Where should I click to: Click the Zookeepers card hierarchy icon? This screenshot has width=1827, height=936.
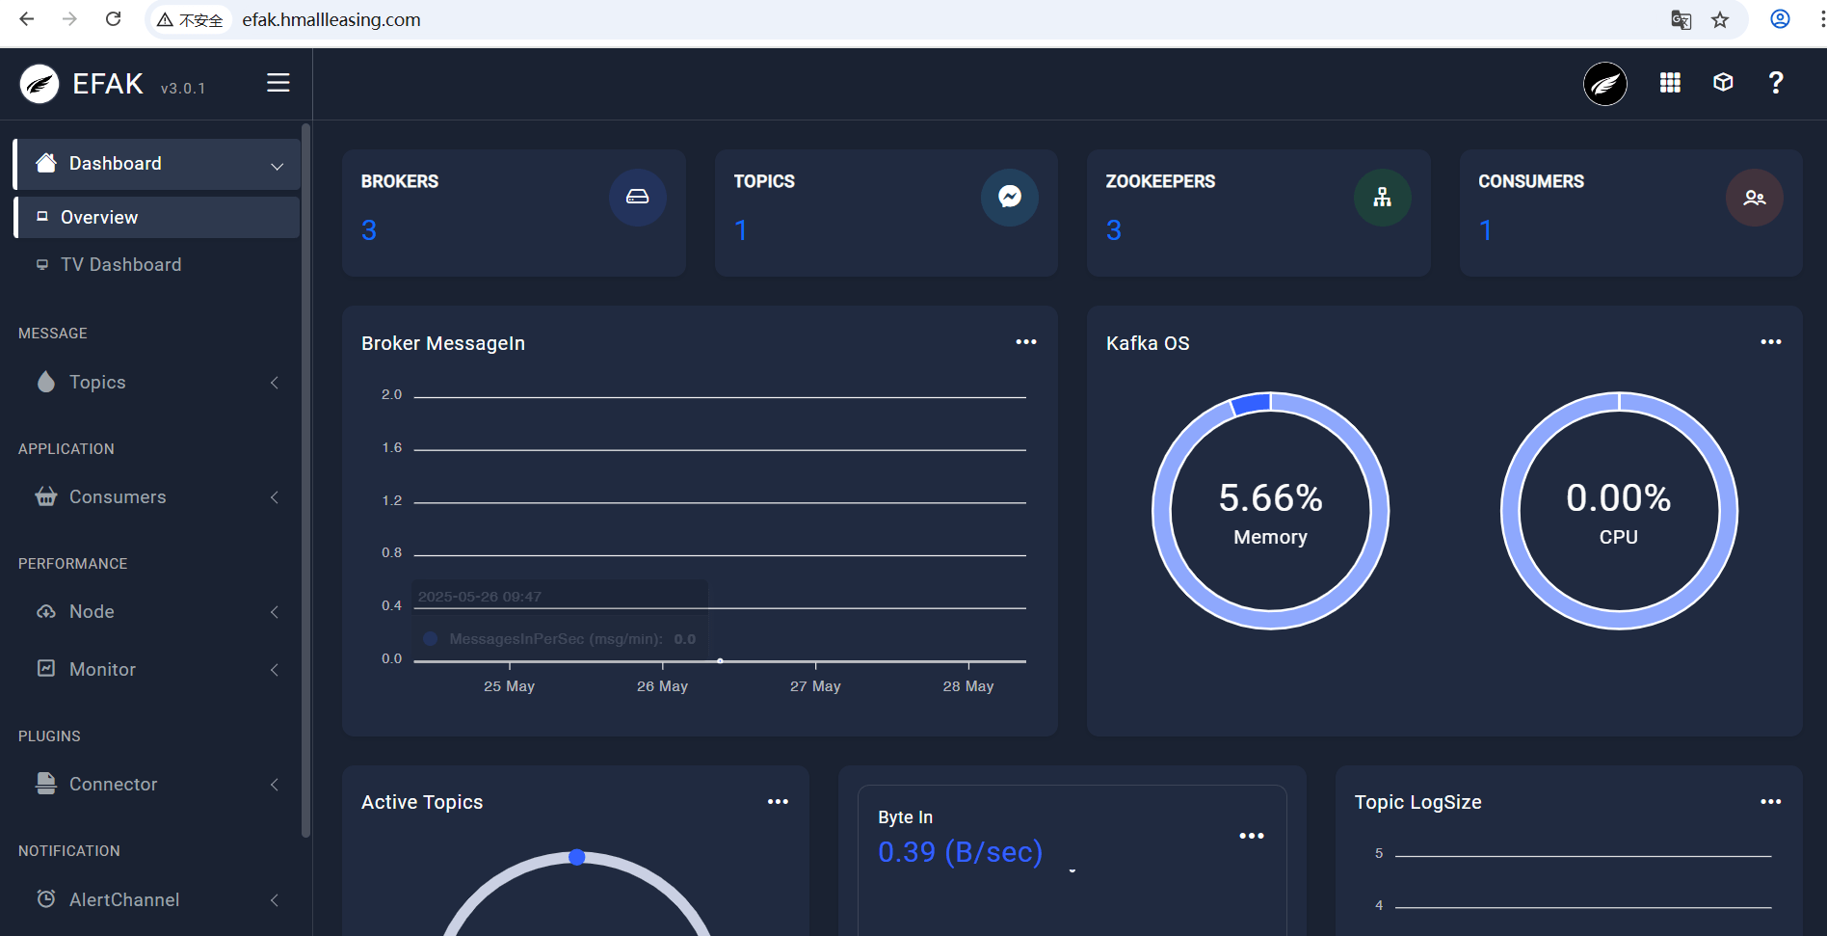[x=1382, y=198]
